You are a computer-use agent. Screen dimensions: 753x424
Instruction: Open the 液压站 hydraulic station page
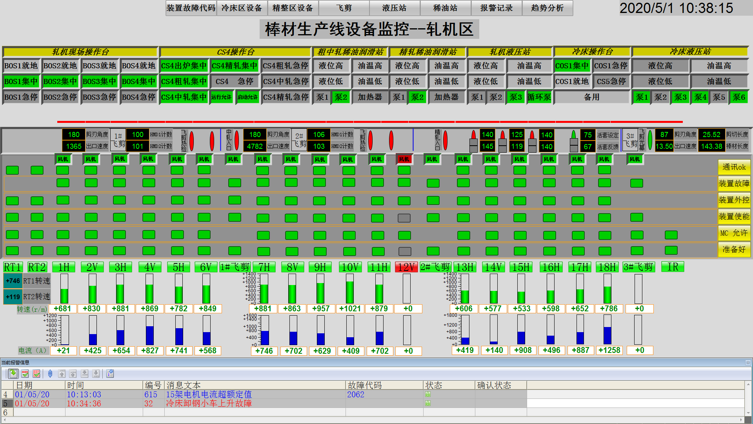[x=395, y=8]
